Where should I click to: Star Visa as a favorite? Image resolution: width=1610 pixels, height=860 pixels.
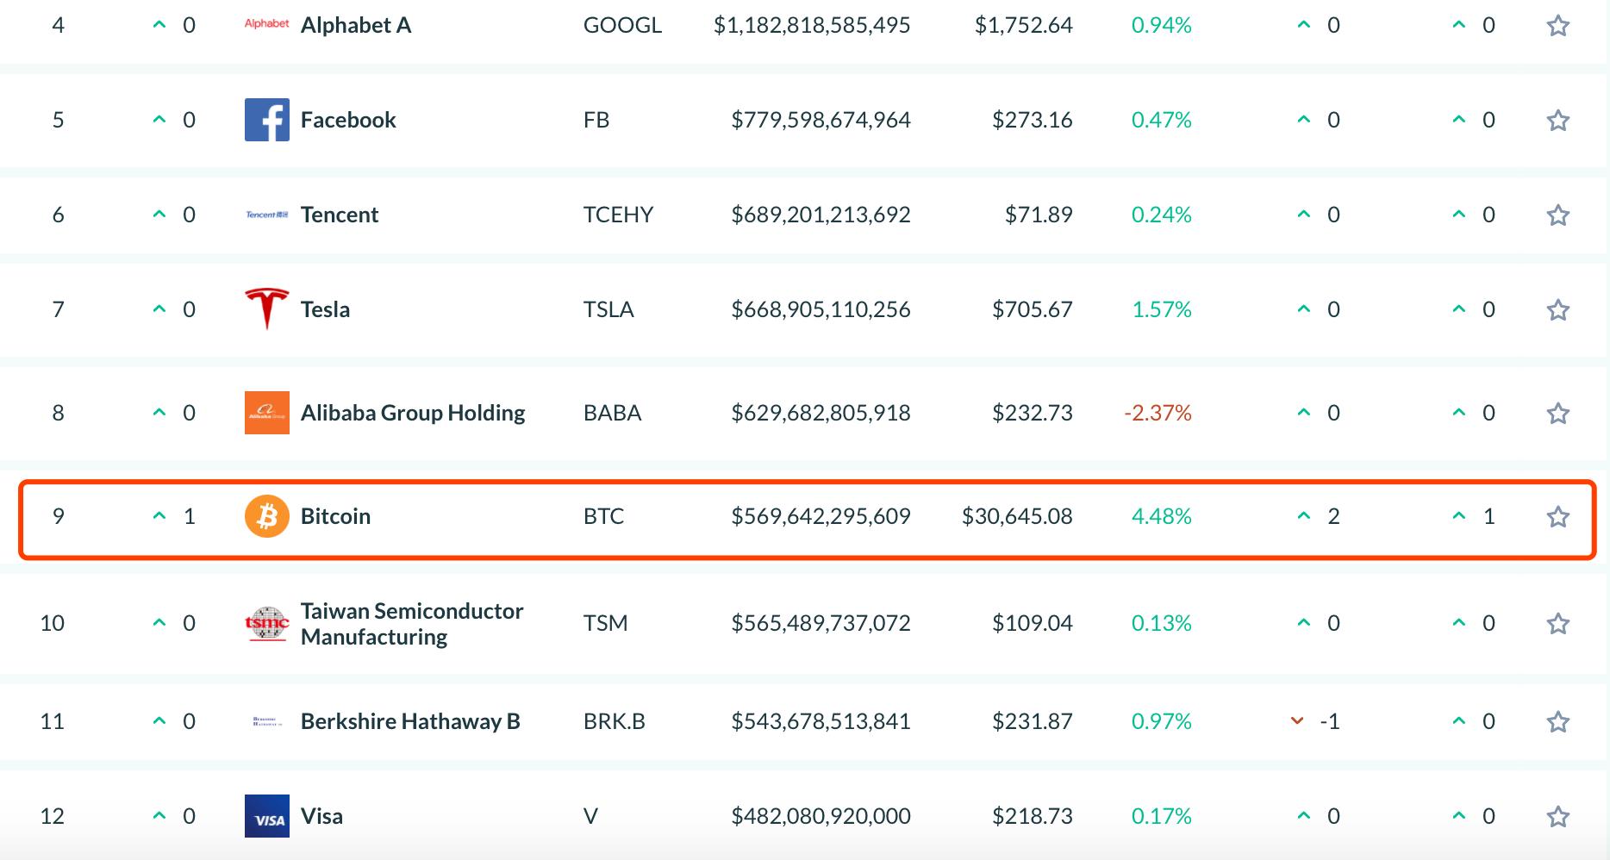coord(1557,816)
